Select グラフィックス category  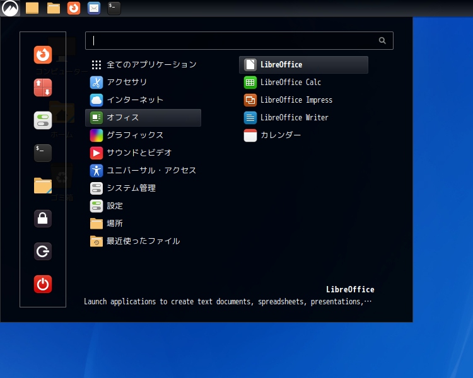point(143,135)
